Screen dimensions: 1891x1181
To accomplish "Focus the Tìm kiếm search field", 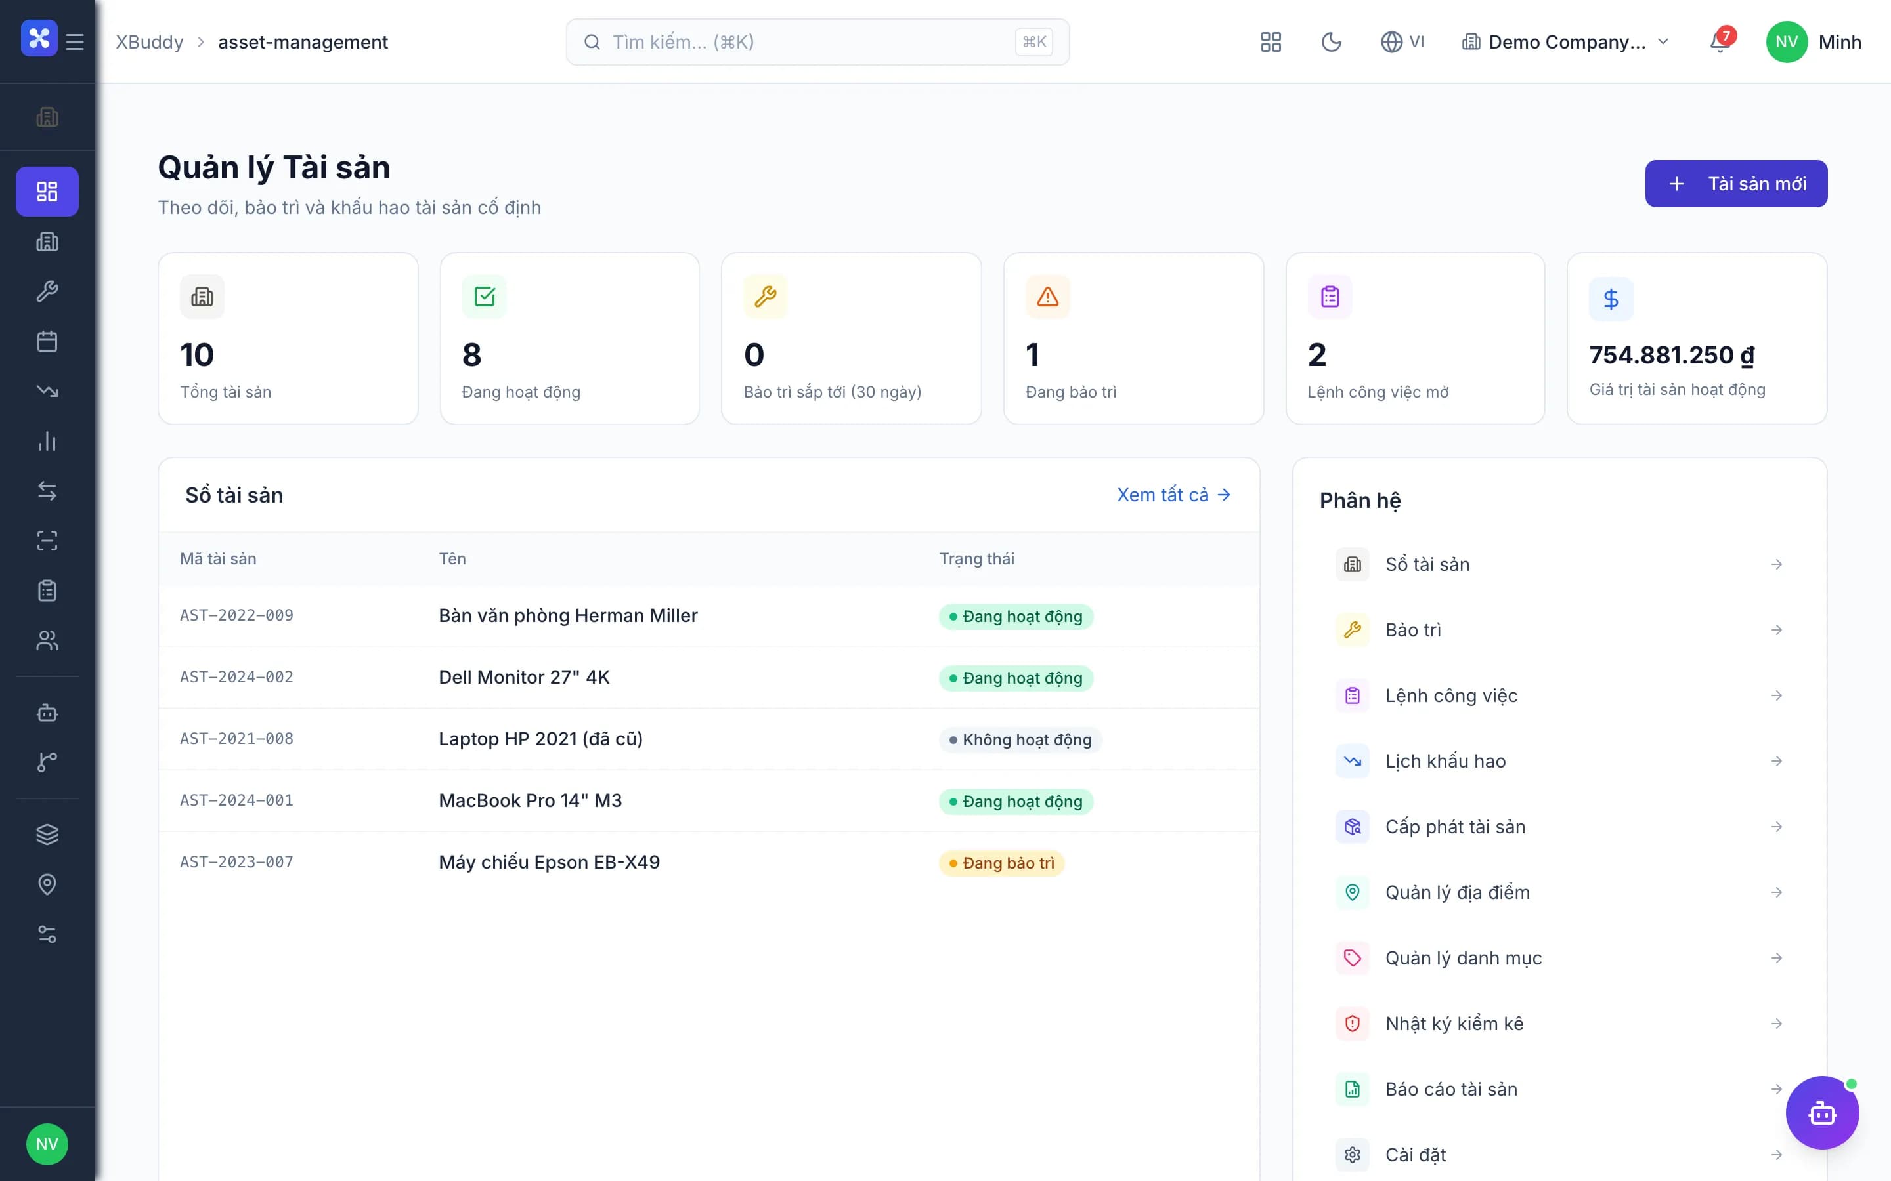I will [x=817, y=42].
